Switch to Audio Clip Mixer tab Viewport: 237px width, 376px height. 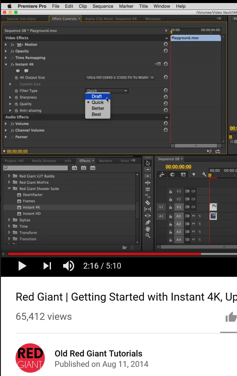pos(111,19)
